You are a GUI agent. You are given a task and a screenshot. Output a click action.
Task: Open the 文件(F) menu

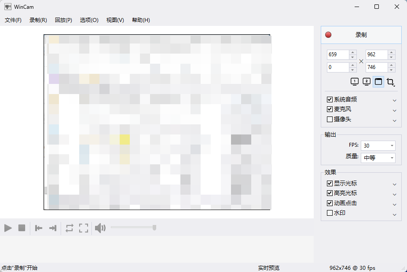[13, 20]
